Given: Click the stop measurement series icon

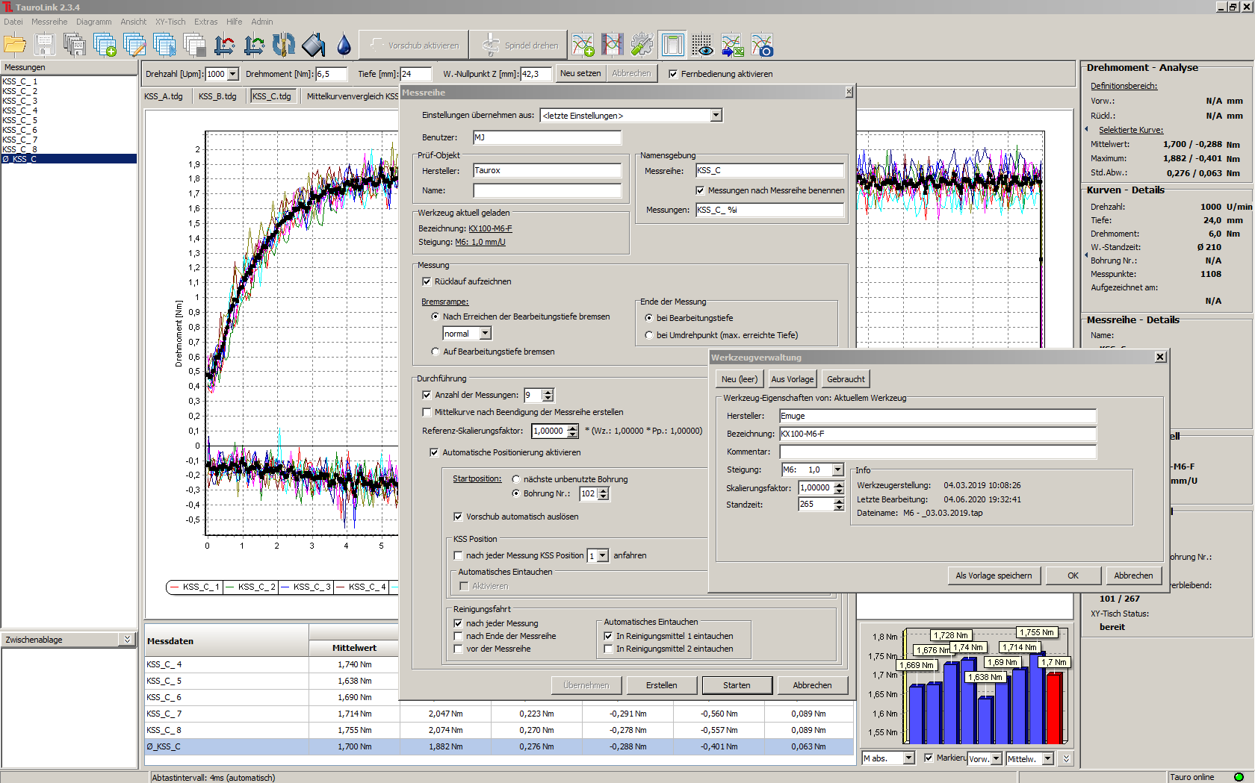Looking at the screenshot, I should click(194, 45).
